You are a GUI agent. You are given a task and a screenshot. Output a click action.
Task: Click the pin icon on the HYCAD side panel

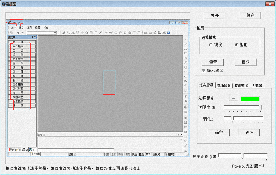[32, 37]
